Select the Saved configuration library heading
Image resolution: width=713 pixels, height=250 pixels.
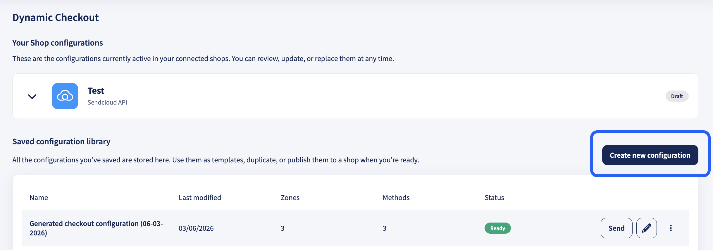click(x=61, y=142)
